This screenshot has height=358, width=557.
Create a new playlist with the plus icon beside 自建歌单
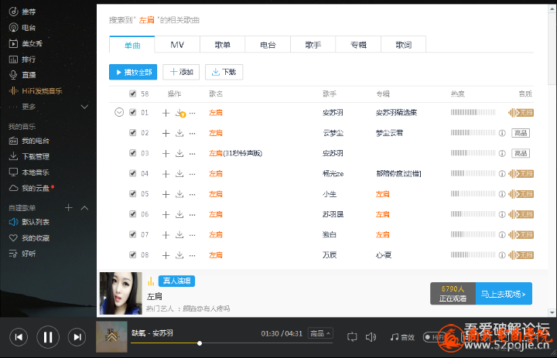(69, 208)
